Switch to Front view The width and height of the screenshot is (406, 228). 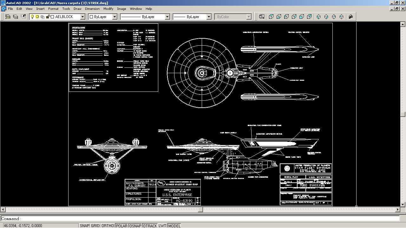coord(302,17)
